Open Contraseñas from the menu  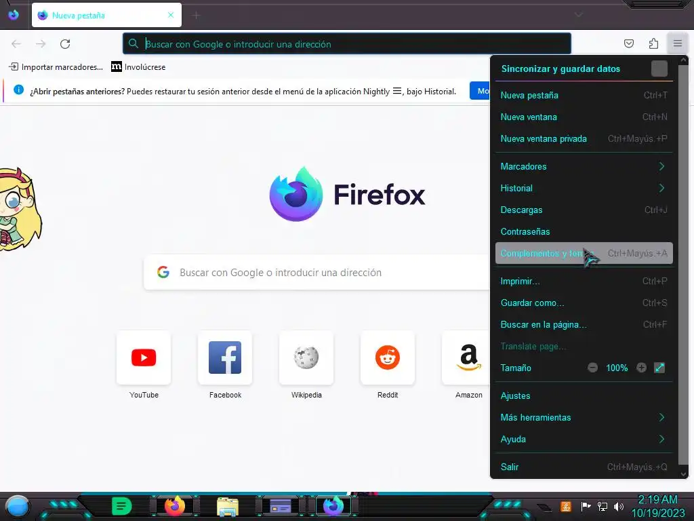pos(584,232)
